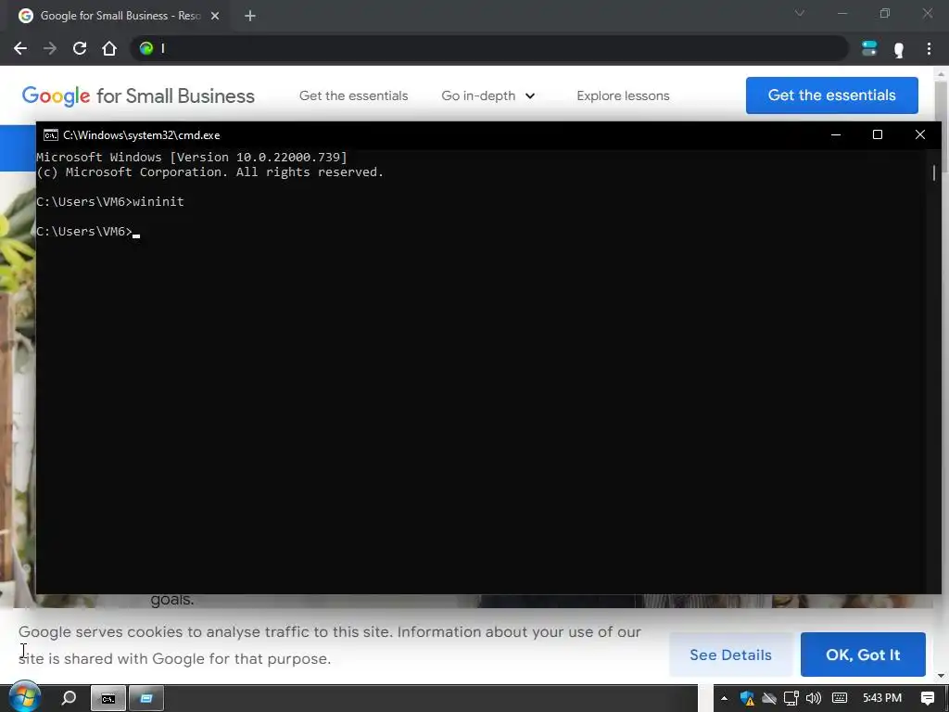The height and width of the screenshot is (712, 949).
Task: Show hidden tray icons arrow
Action: [724, 698]
